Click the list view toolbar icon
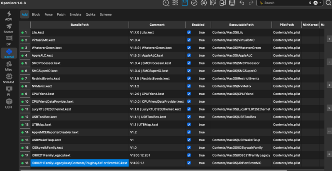This screenshot has height=171, width=332. point(175,3)
